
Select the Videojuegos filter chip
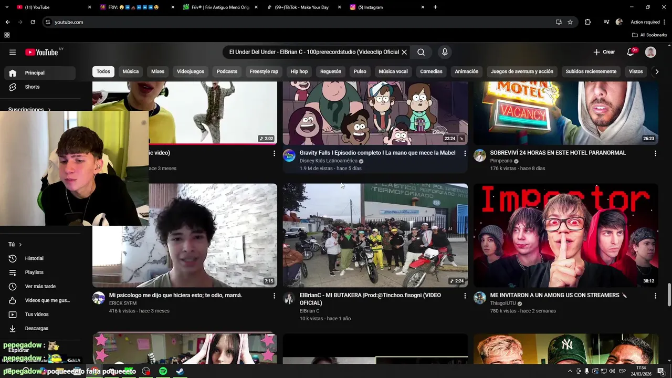[x=191, y=71]
